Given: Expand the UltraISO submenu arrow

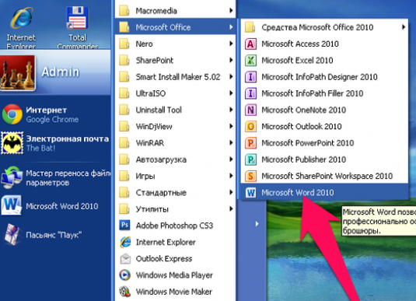Looking at the screenshot, I should pyautogui.click(x=231, y=93).
